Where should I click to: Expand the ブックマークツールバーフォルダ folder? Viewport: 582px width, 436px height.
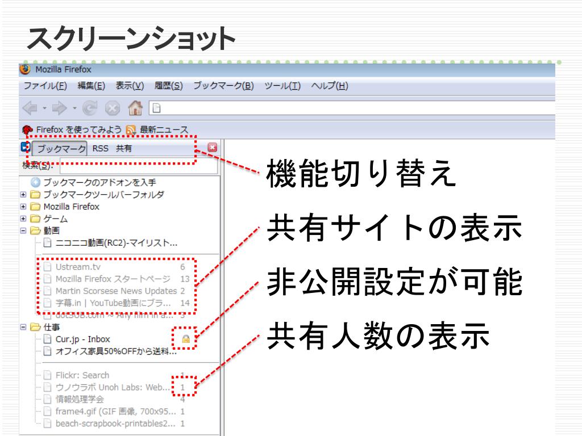point(23,194)
